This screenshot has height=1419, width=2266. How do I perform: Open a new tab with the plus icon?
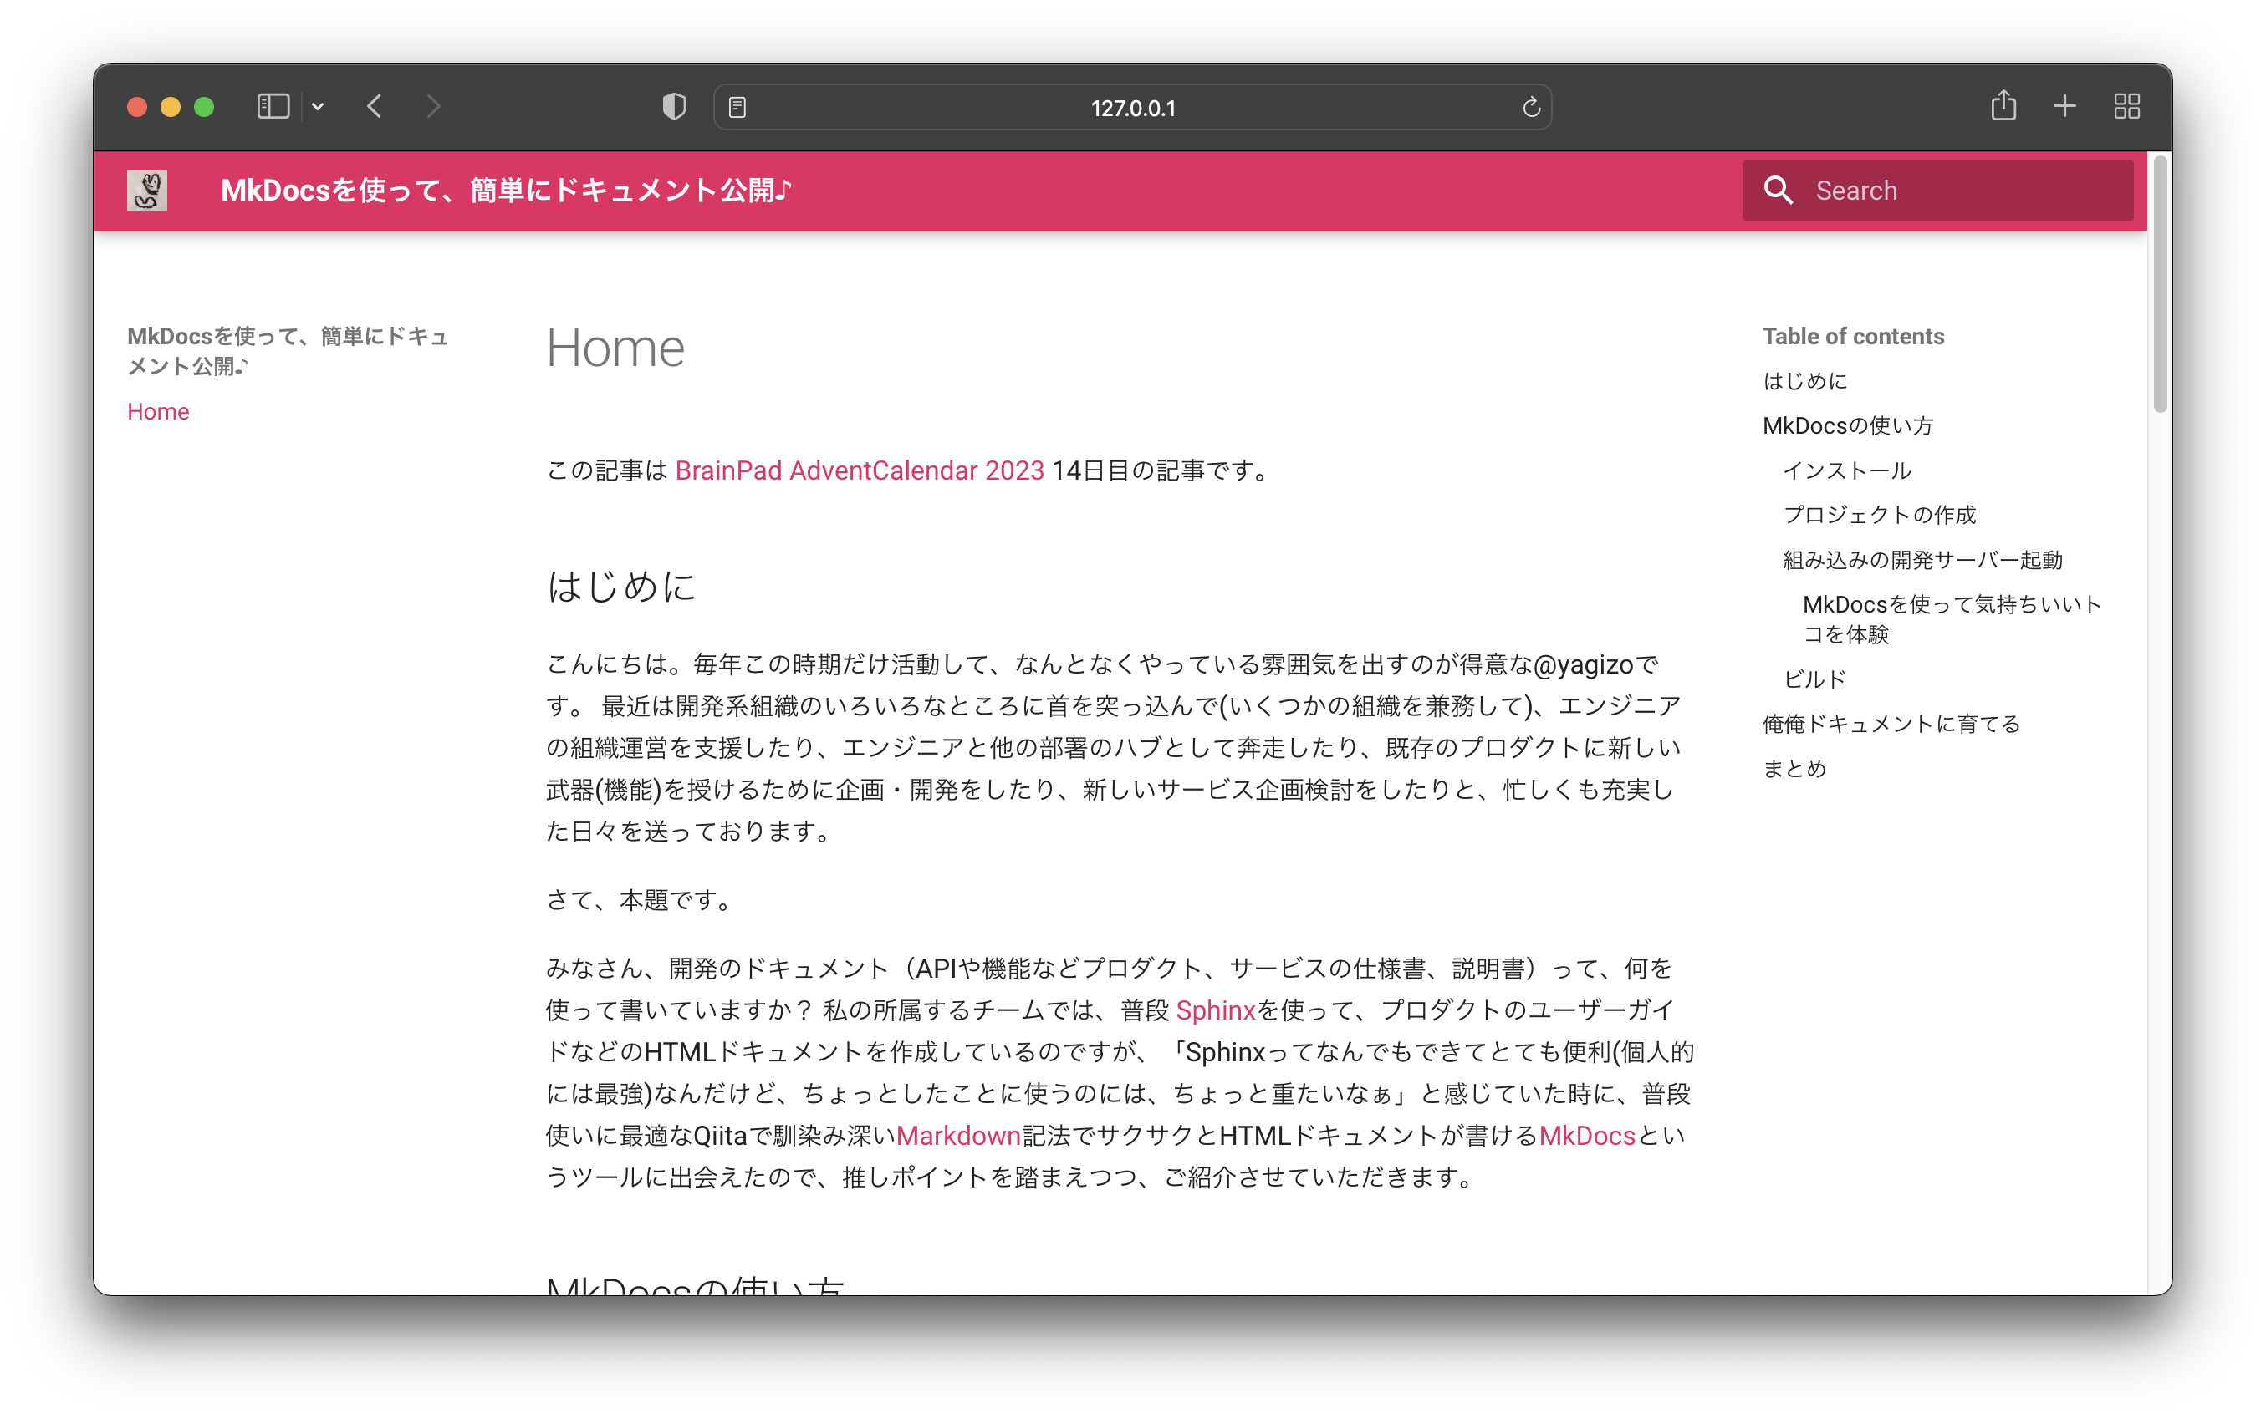tap(2064, 106)
